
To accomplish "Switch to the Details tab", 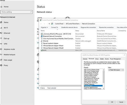I will [102, 59].
